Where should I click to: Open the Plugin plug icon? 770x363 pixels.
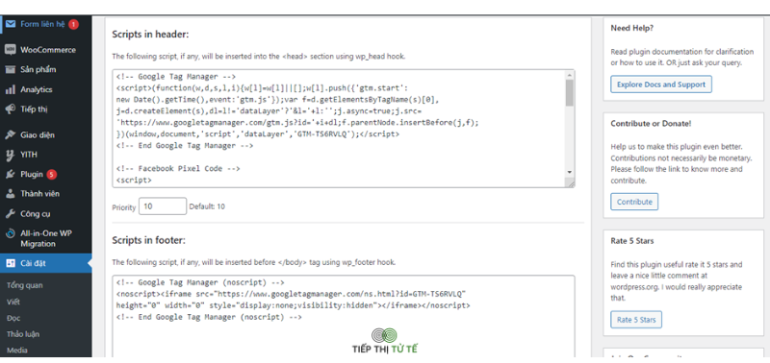11,175
